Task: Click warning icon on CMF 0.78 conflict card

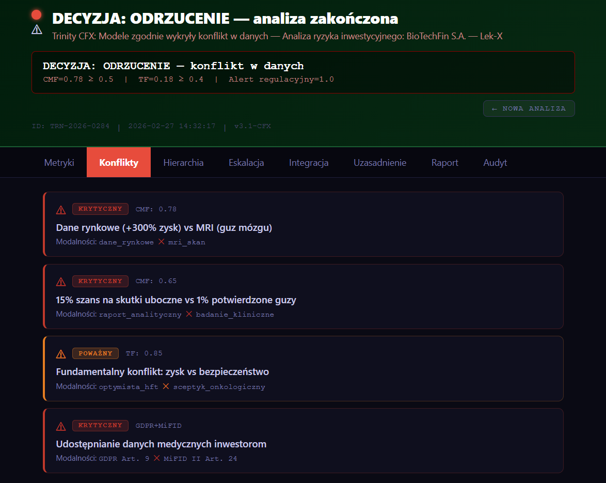Action: [61, 209]
